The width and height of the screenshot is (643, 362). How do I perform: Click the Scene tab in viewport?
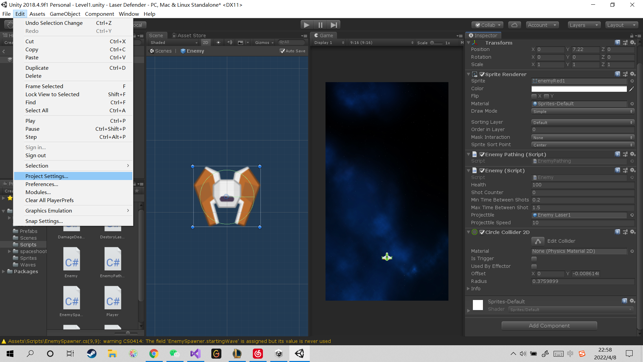coord(158,35)
